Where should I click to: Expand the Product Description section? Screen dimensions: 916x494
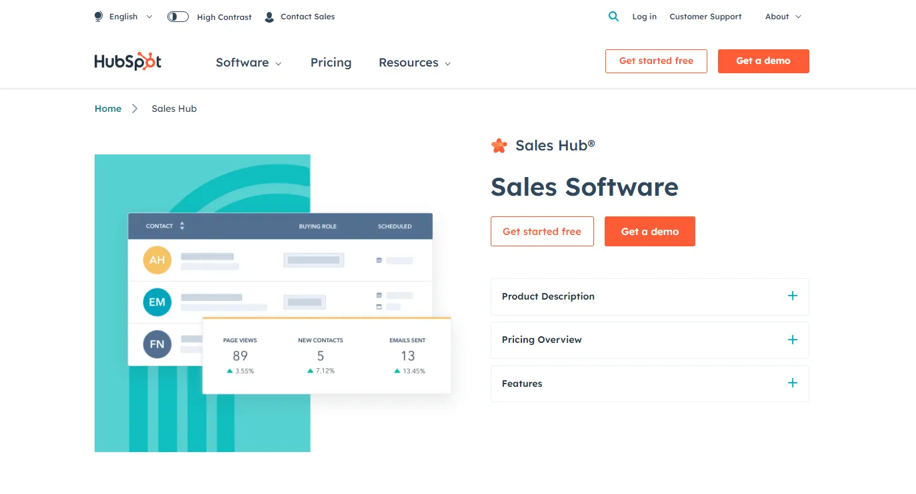[650, 296]
